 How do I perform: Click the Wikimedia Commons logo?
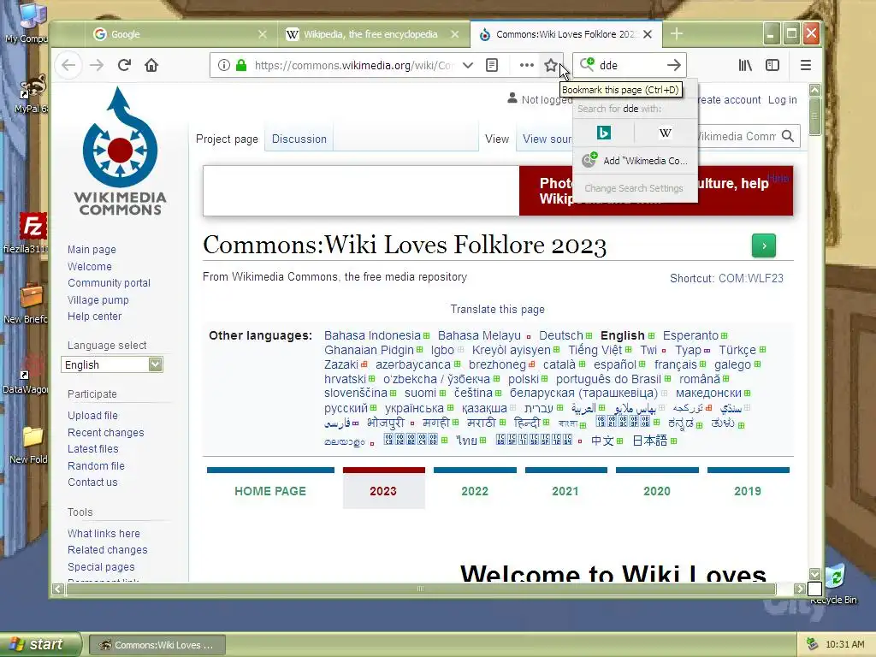click(x=120, y=151)
